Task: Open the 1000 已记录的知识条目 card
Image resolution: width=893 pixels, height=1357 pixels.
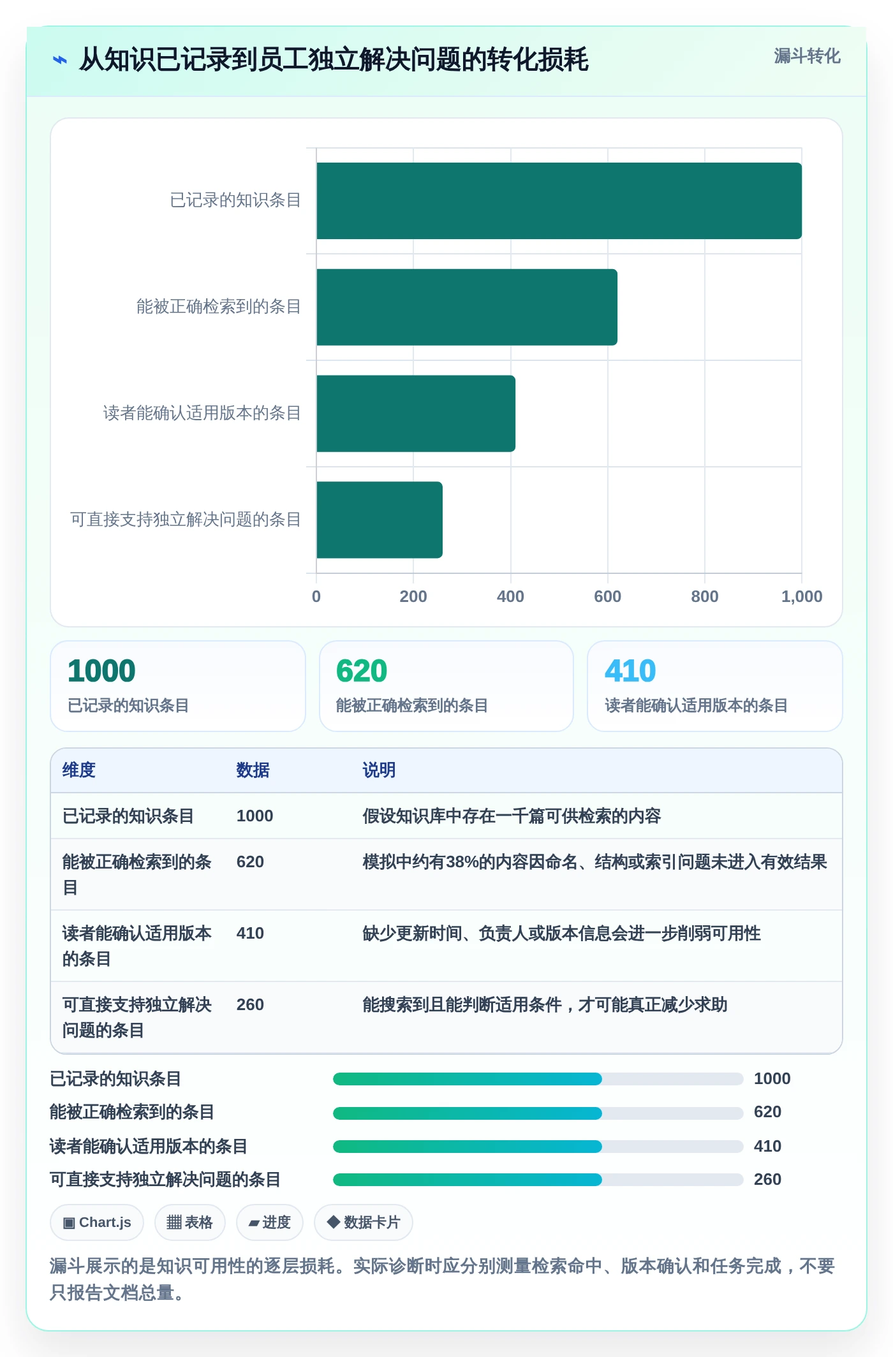Action: (178, 686)
